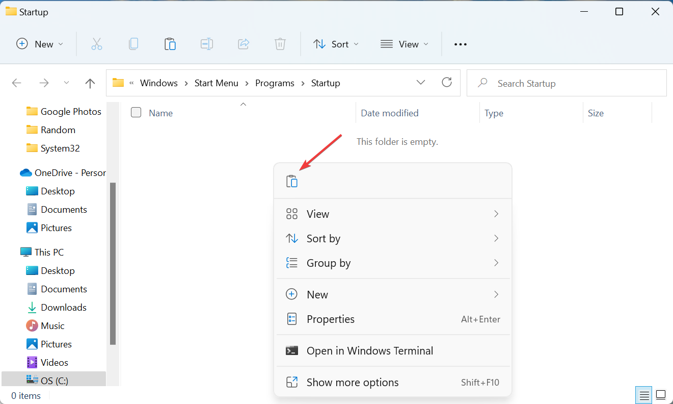Click the Share icon in toolbar

pyautogui.click(x=244, y=44)
